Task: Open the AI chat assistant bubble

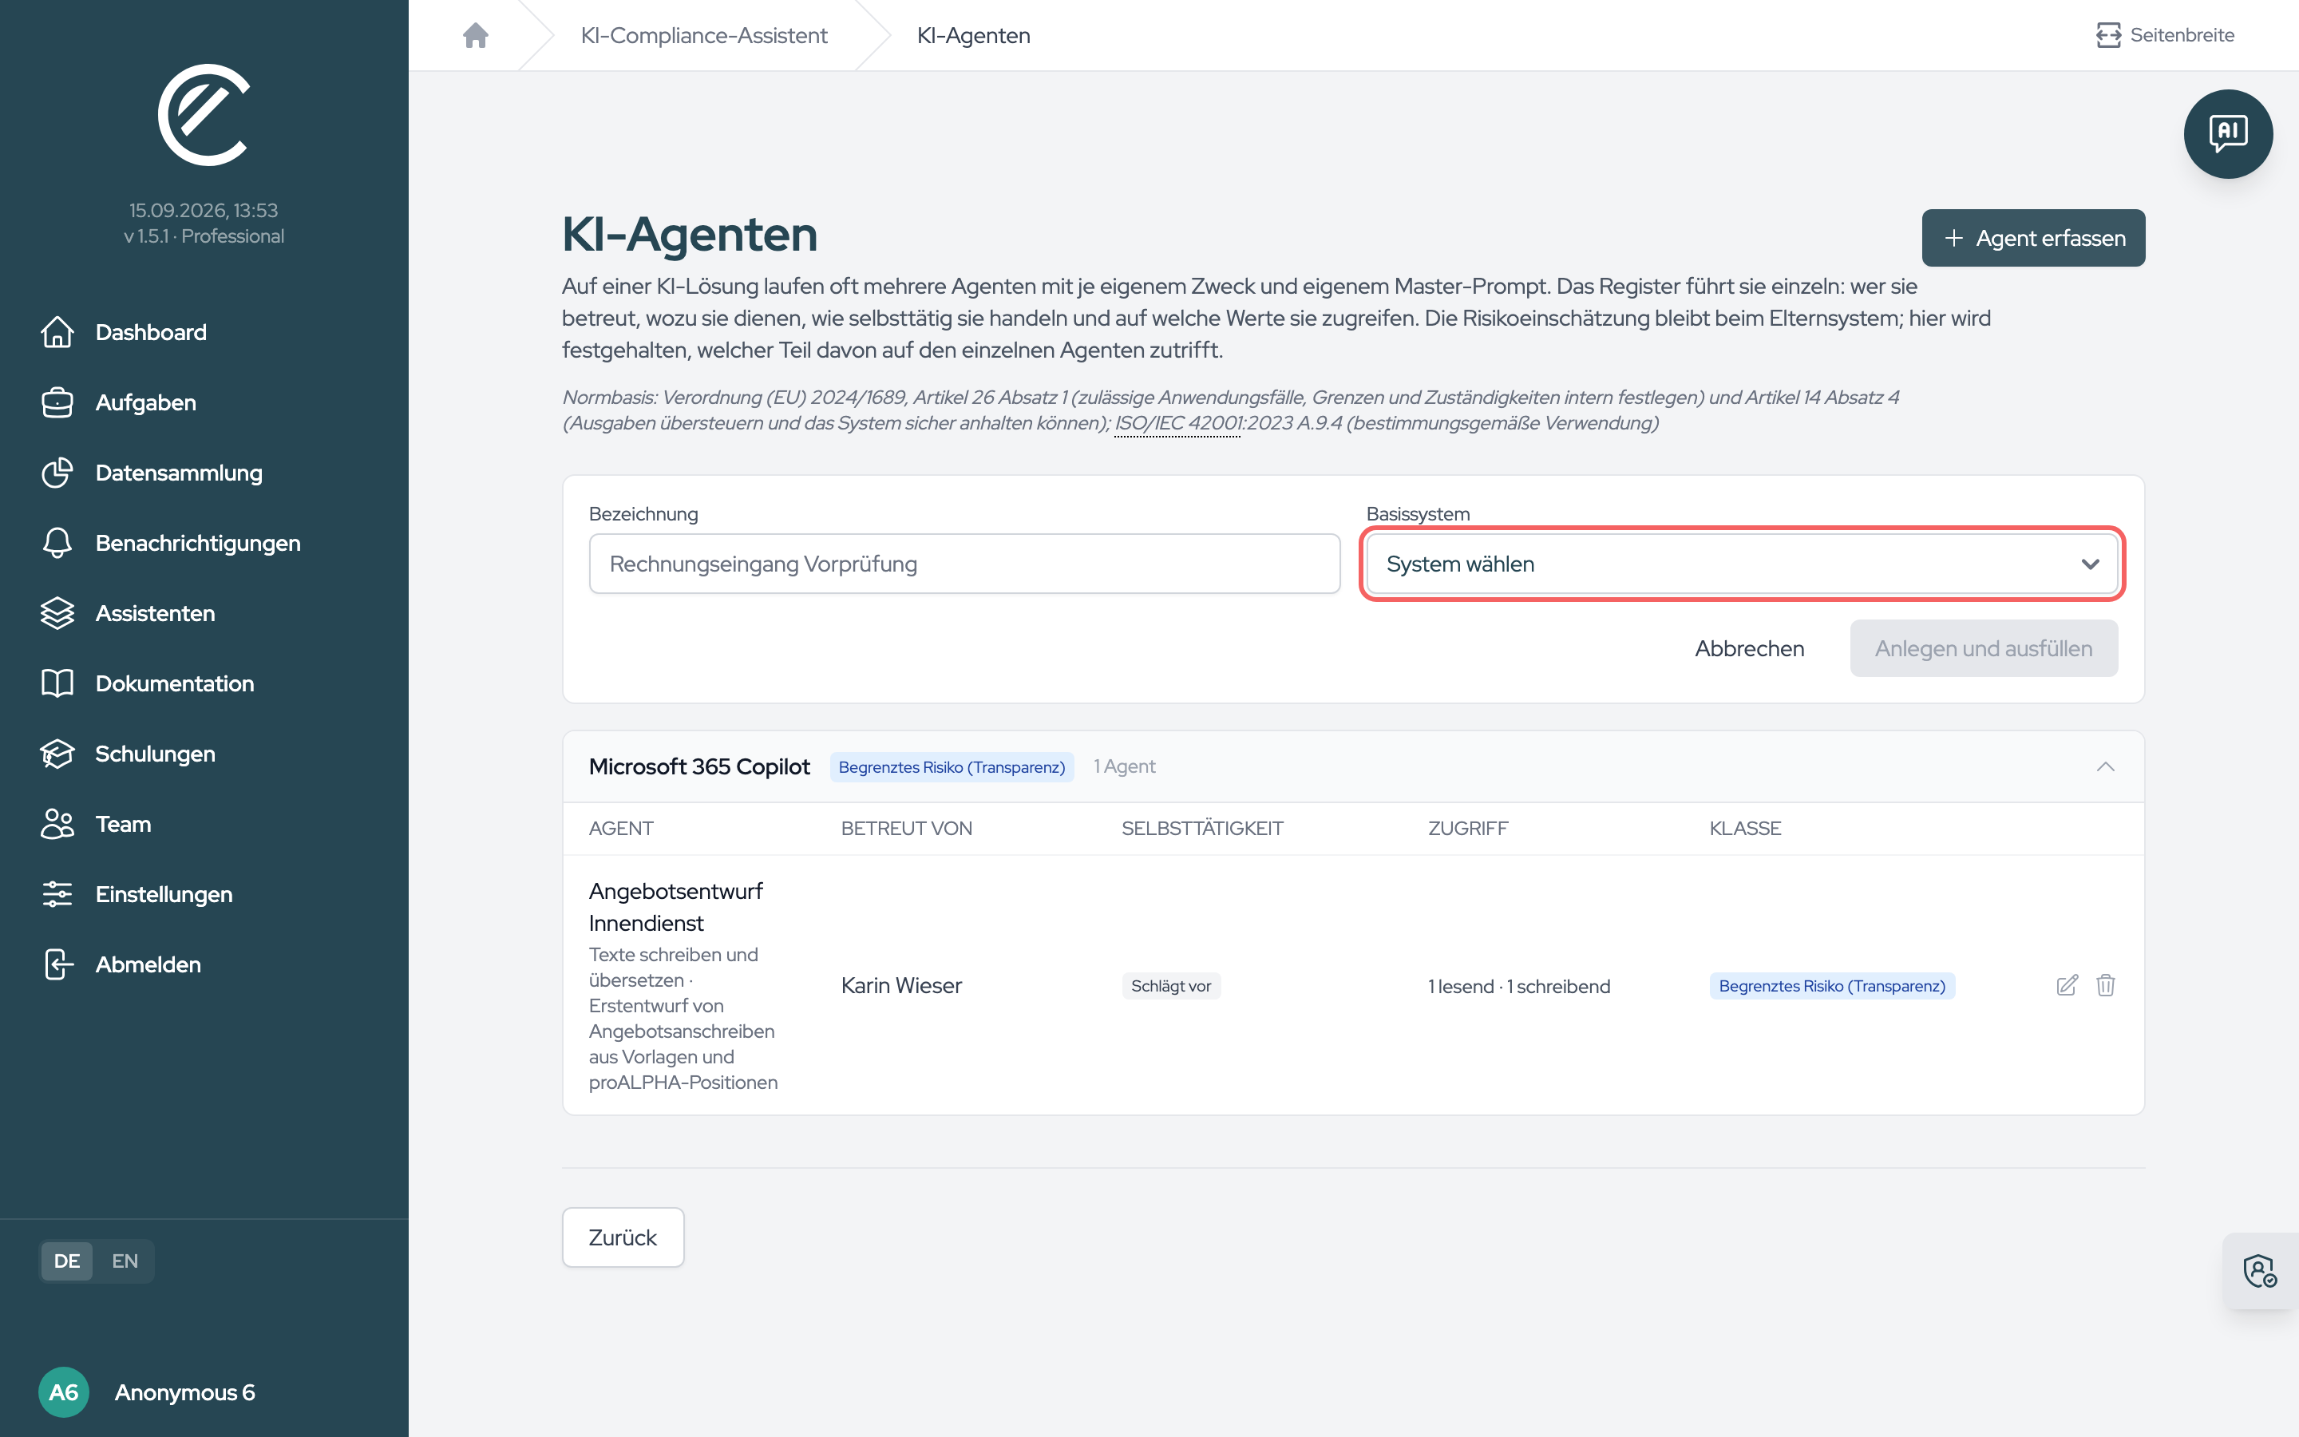Action: [2228, 134]
